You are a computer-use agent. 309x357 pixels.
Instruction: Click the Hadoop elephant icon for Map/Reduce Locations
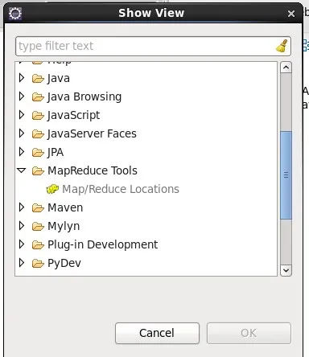(x=52, y=189)
